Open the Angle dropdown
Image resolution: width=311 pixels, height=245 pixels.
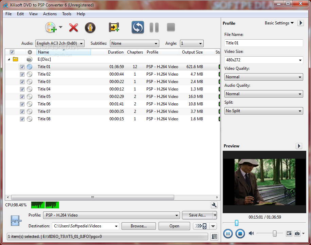click(x=191, y=43)
